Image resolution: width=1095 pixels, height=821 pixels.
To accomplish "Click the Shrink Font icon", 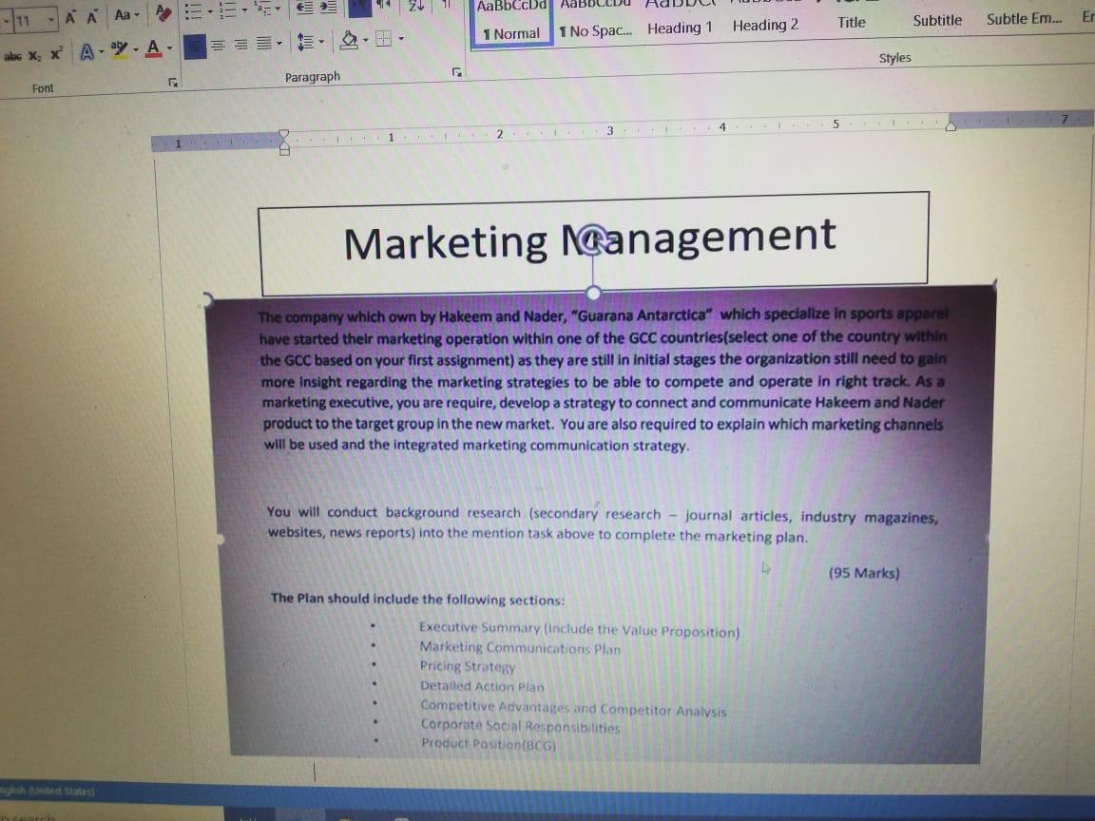I will coord(92,17).
